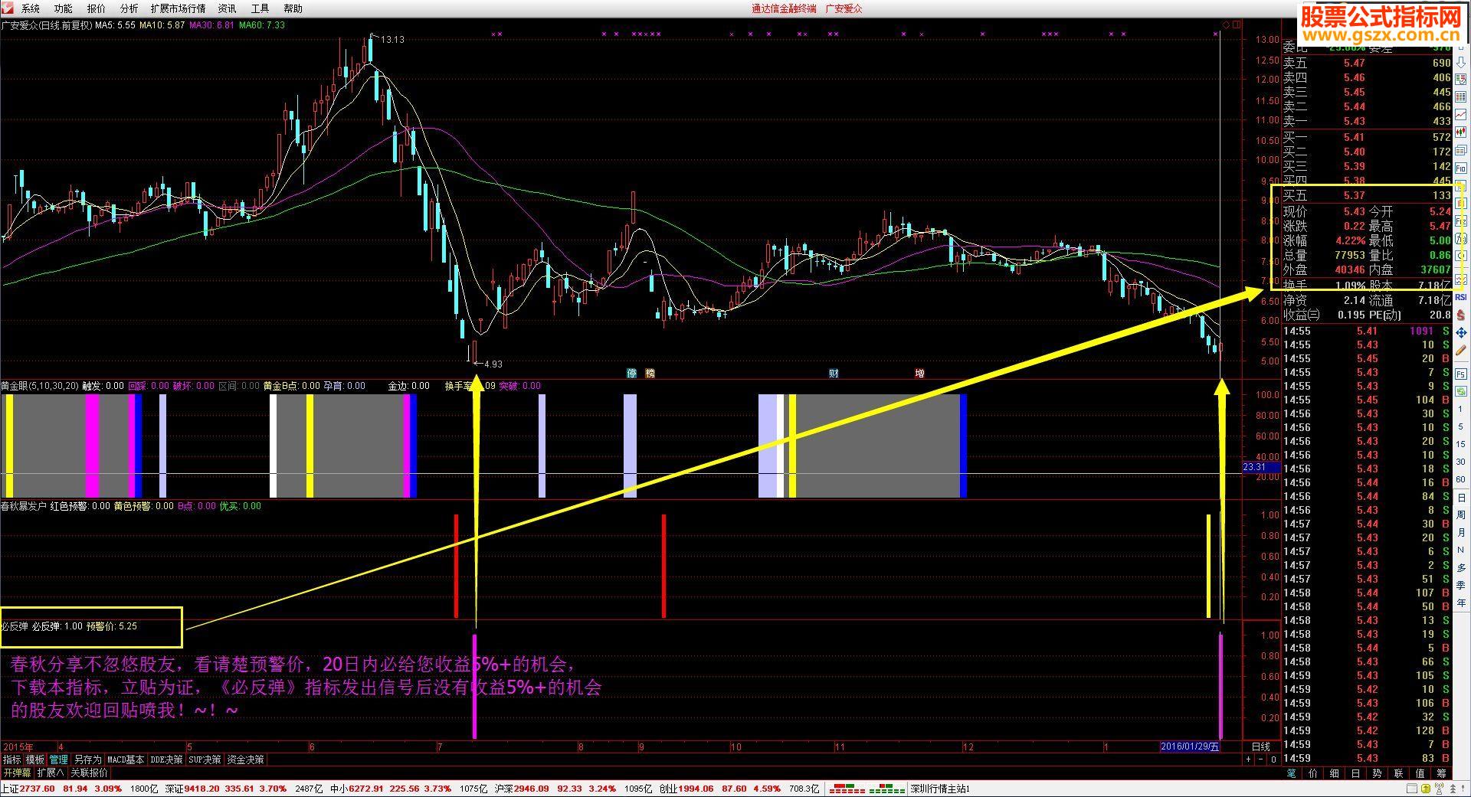Screen dimensions: 1471x797
Task: Click the 2016/01/29 date marker
Action: coord(1190,746)
